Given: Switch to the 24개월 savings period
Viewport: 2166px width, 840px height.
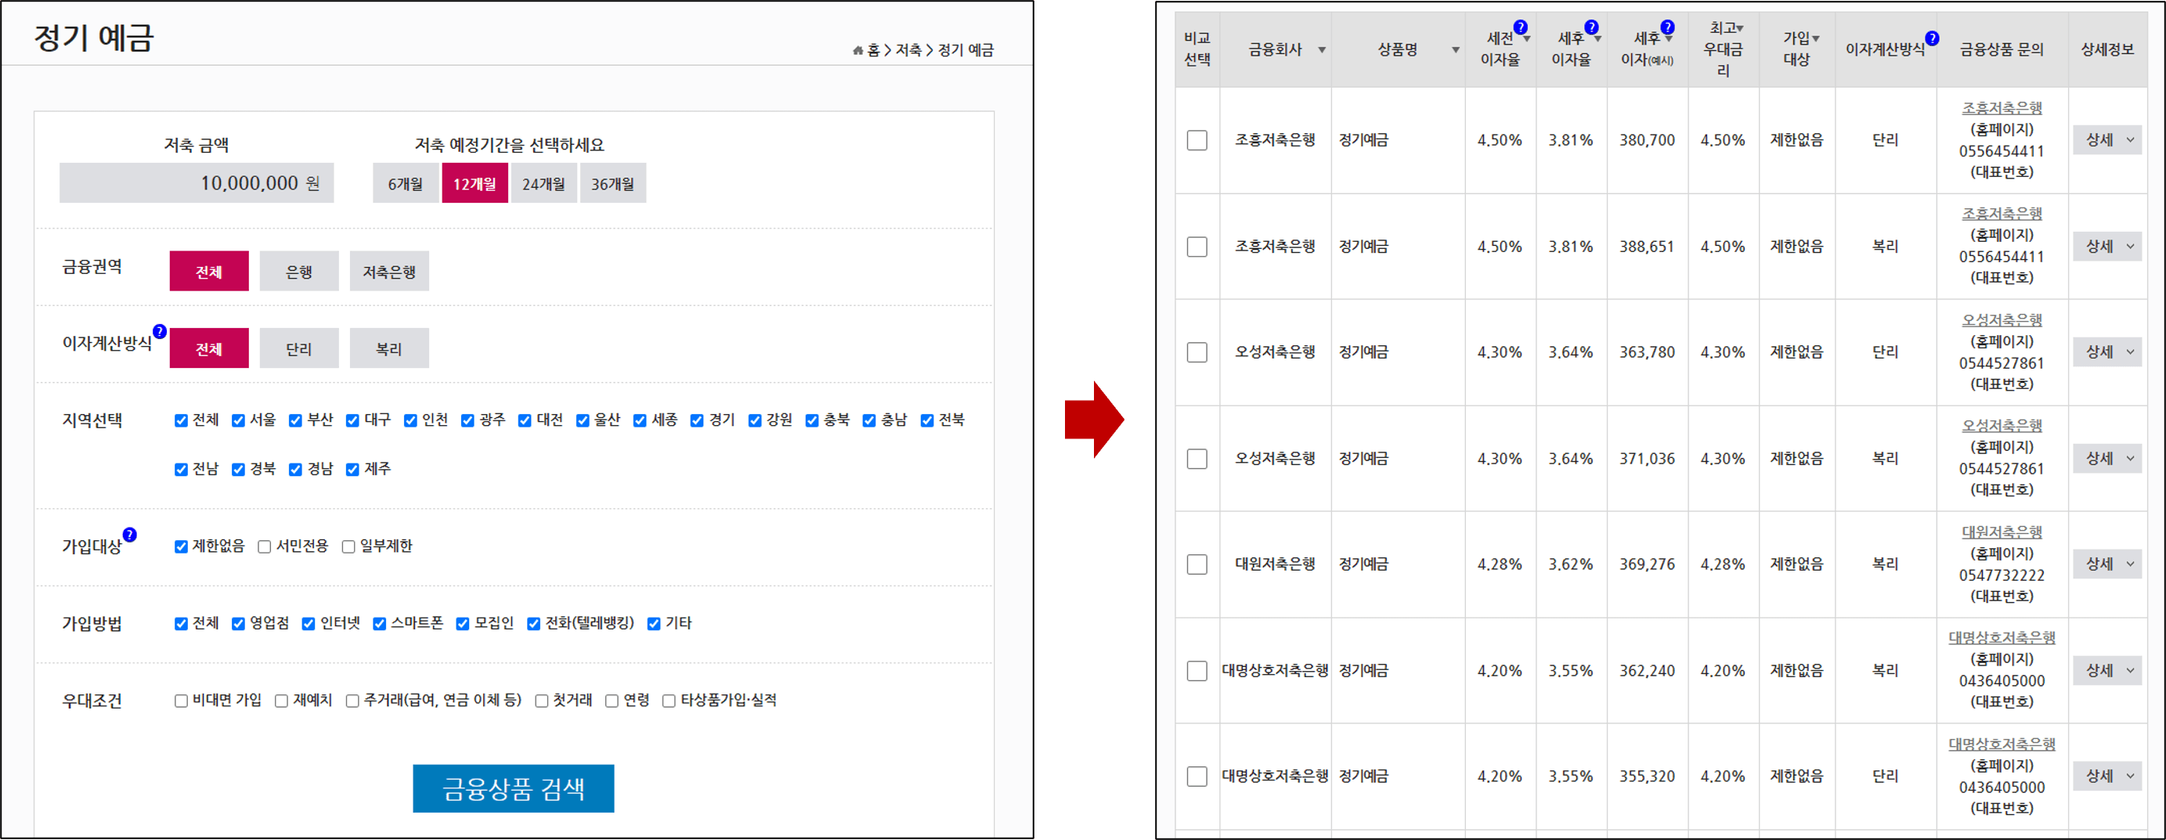Looking at the screenshot, I should [543, 182].
